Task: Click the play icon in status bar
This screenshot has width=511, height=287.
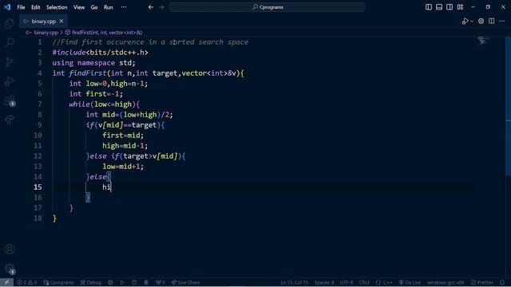Action: pos(122,282)
